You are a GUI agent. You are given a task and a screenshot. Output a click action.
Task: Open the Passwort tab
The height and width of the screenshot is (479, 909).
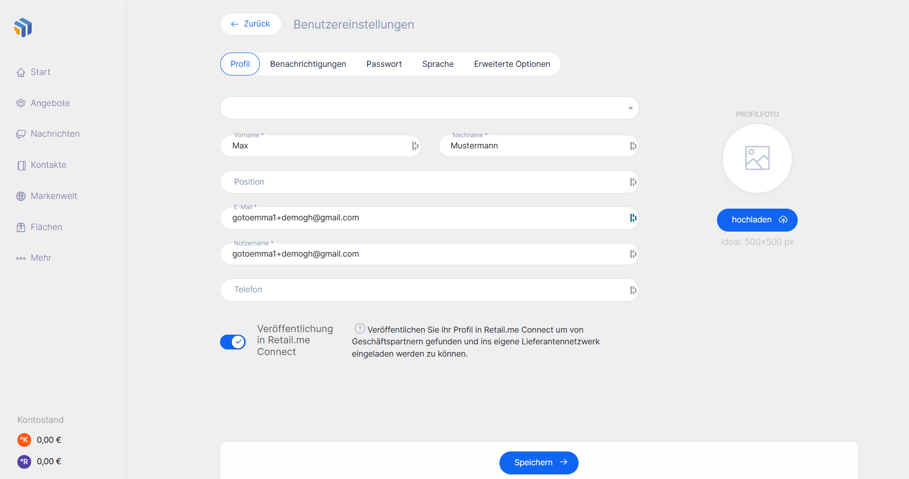point(384,64)
